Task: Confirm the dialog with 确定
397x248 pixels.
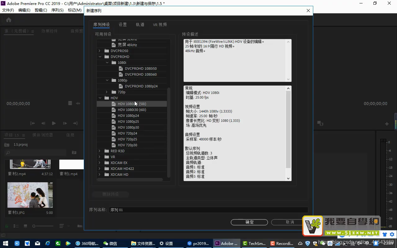Action: pos(249,222)
